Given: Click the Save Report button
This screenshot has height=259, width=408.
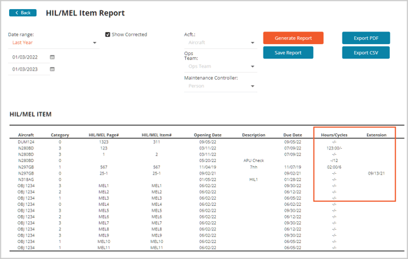Looking at the screenshot, I should coord(288,52).
